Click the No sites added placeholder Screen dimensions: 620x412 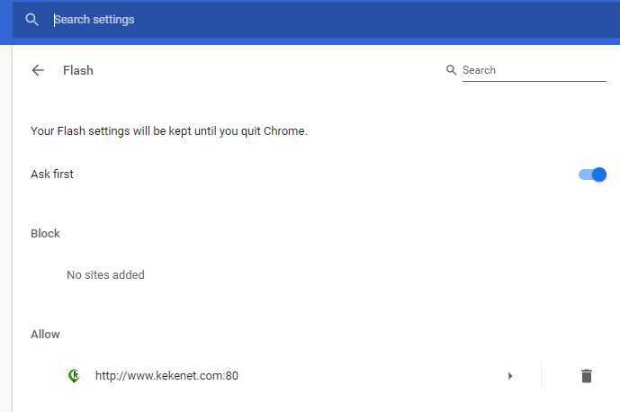(105, 274)
